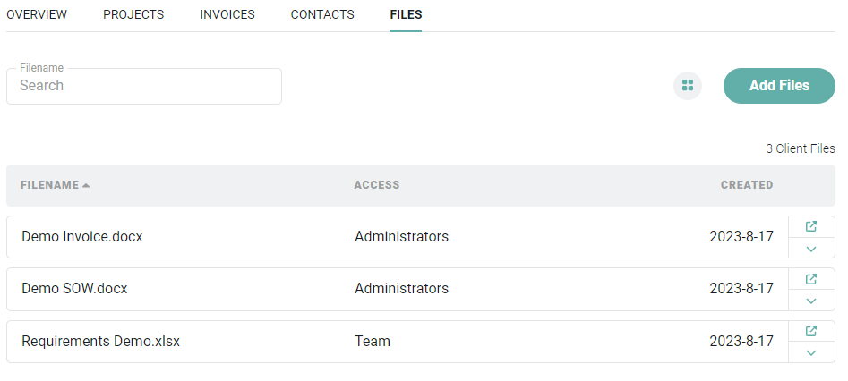This screenshot has width=848, height=381.
Task: Open Requirements Demo.xlsx external link icon
Action: pos(811,331)
